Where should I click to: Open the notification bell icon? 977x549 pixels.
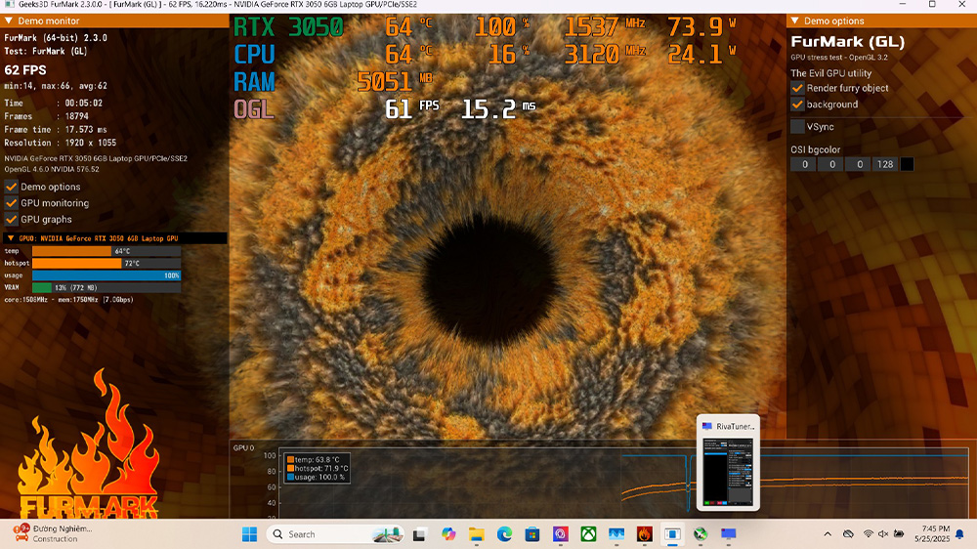(x=959, y=534)
